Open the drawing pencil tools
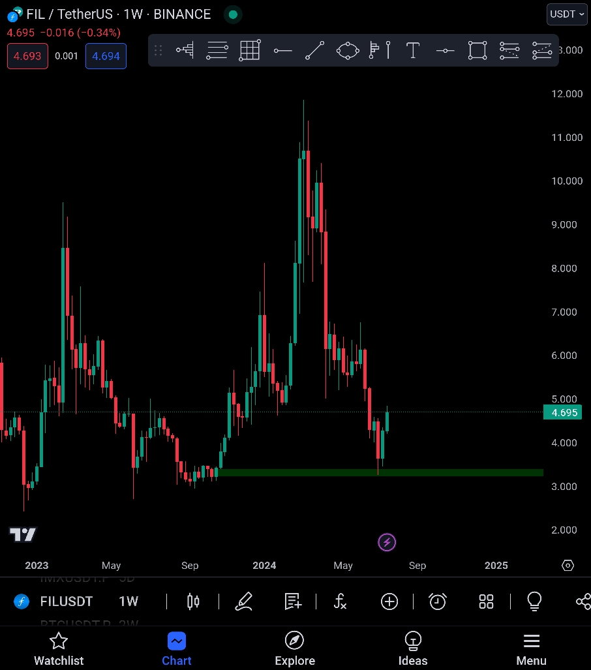Image resolution: width=591 pixels, height=670 pixels. (x=244, y=601)
